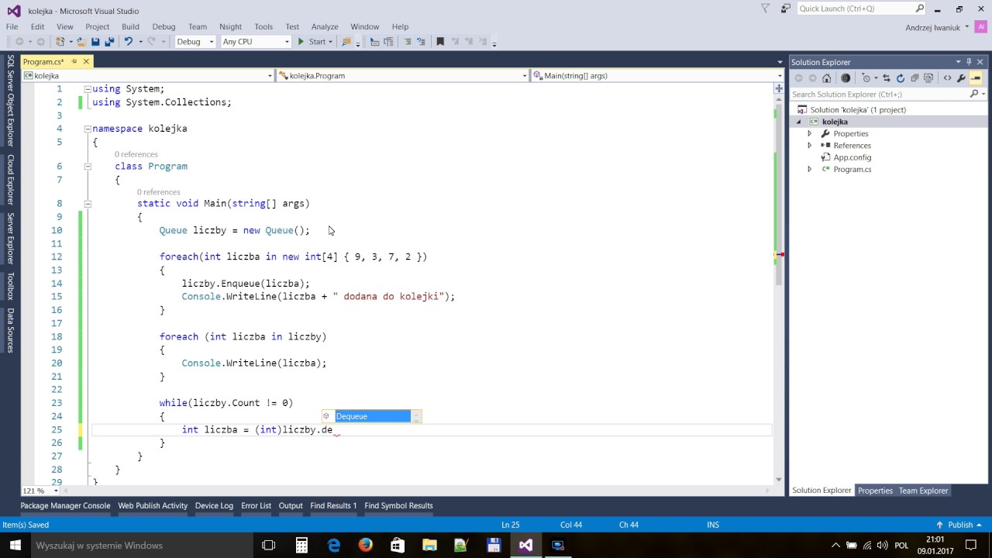This screenshot has width=992, height=558.
Task: Open Windows Task View
Action: tap(269, 545)
